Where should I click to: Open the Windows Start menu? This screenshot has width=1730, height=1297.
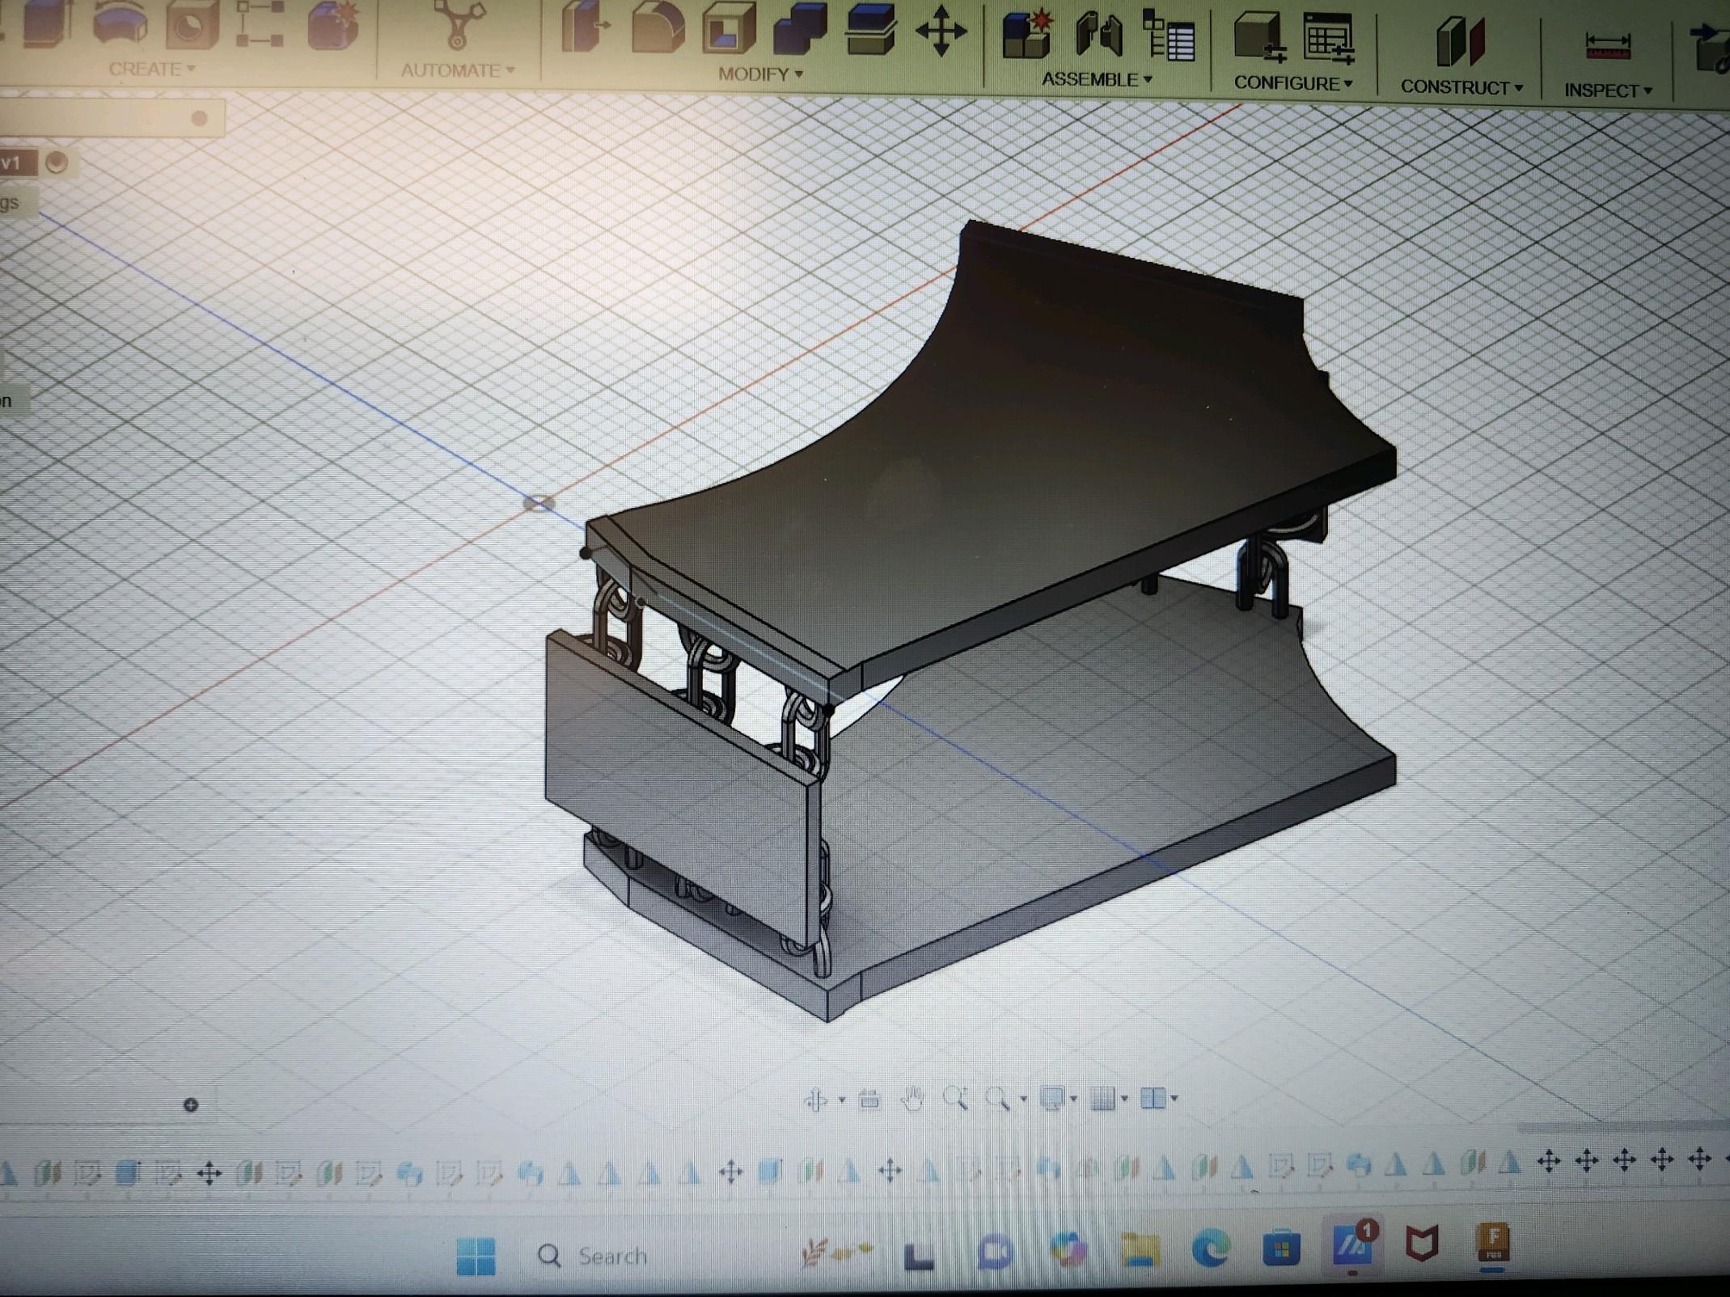coord(476,1255)
